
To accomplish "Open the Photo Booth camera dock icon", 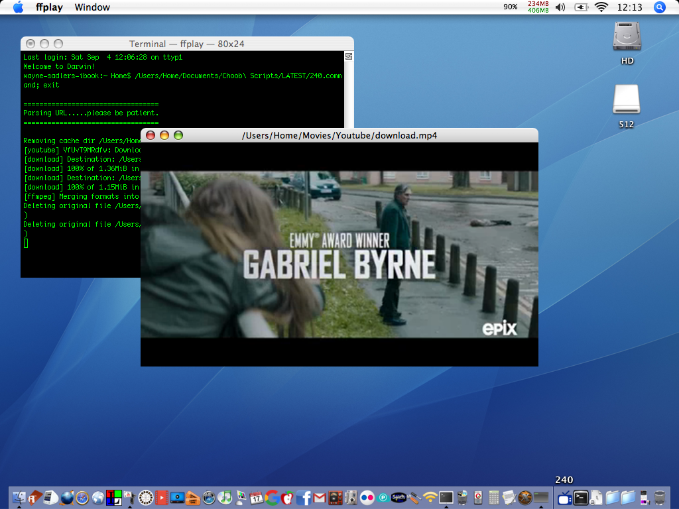I will 351,498.
